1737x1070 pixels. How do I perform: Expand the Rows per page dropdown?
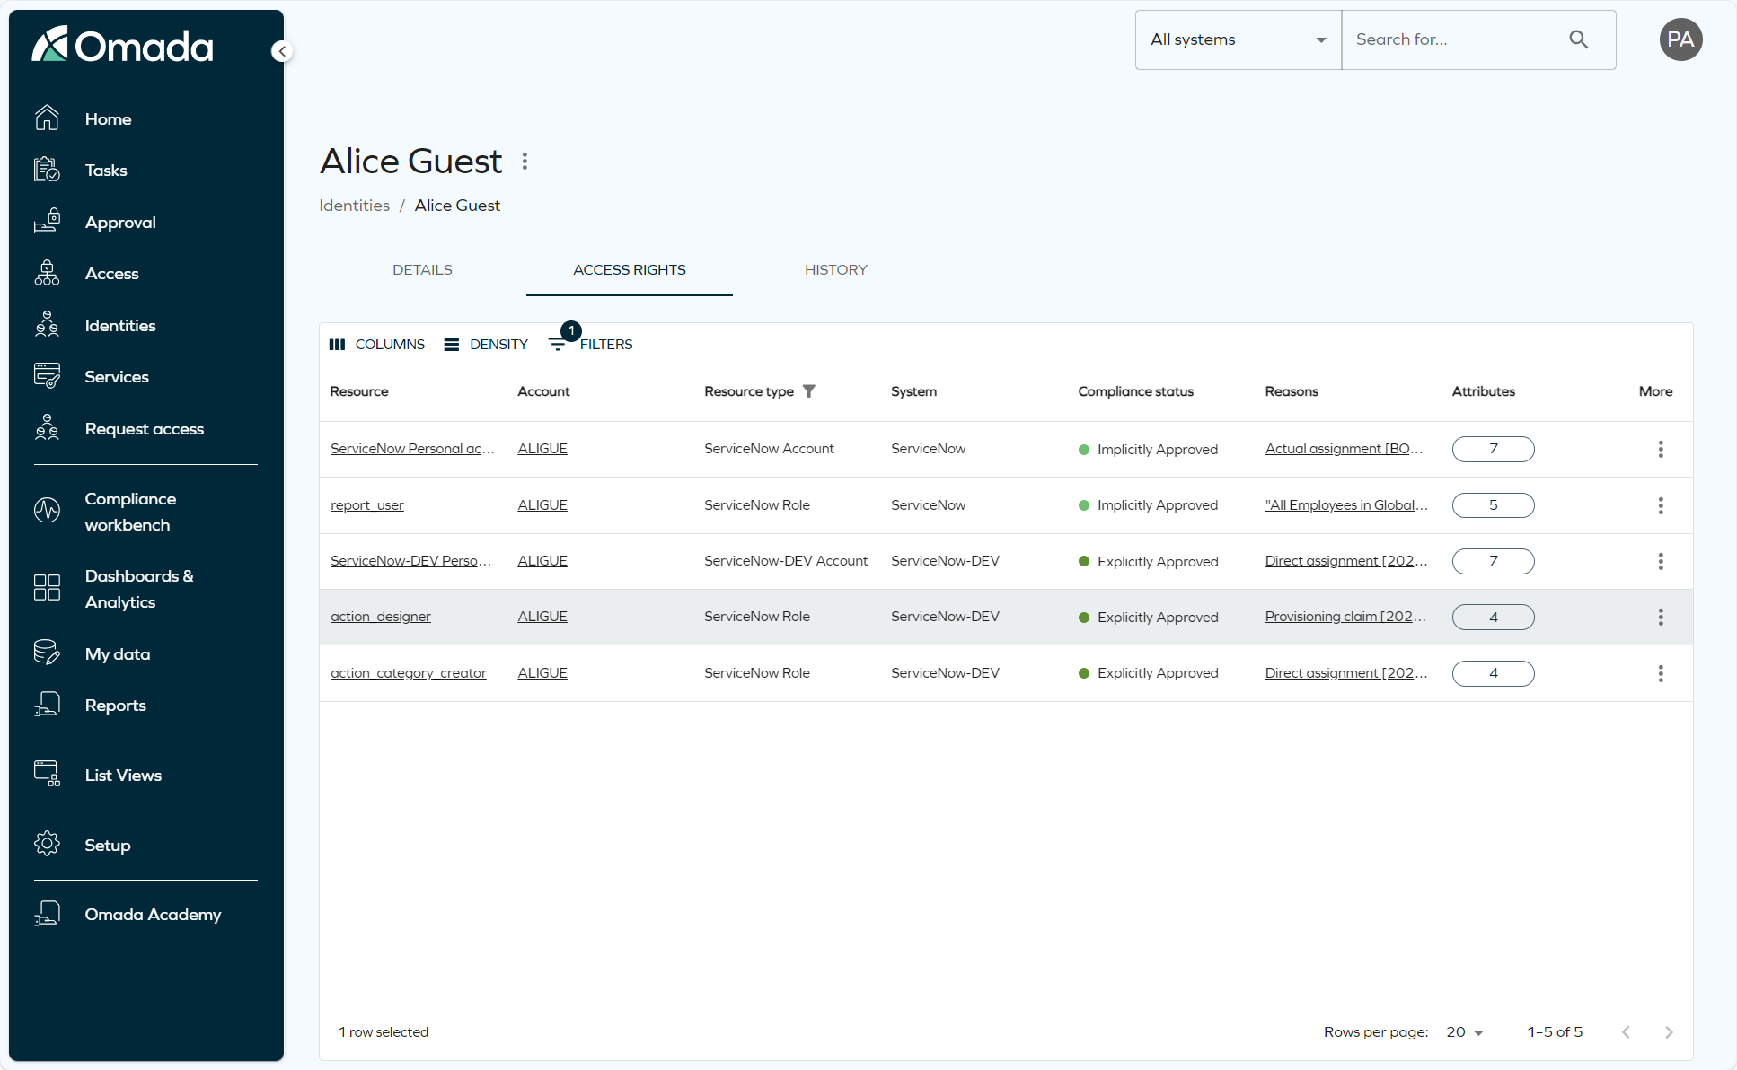[1465, 1032]
